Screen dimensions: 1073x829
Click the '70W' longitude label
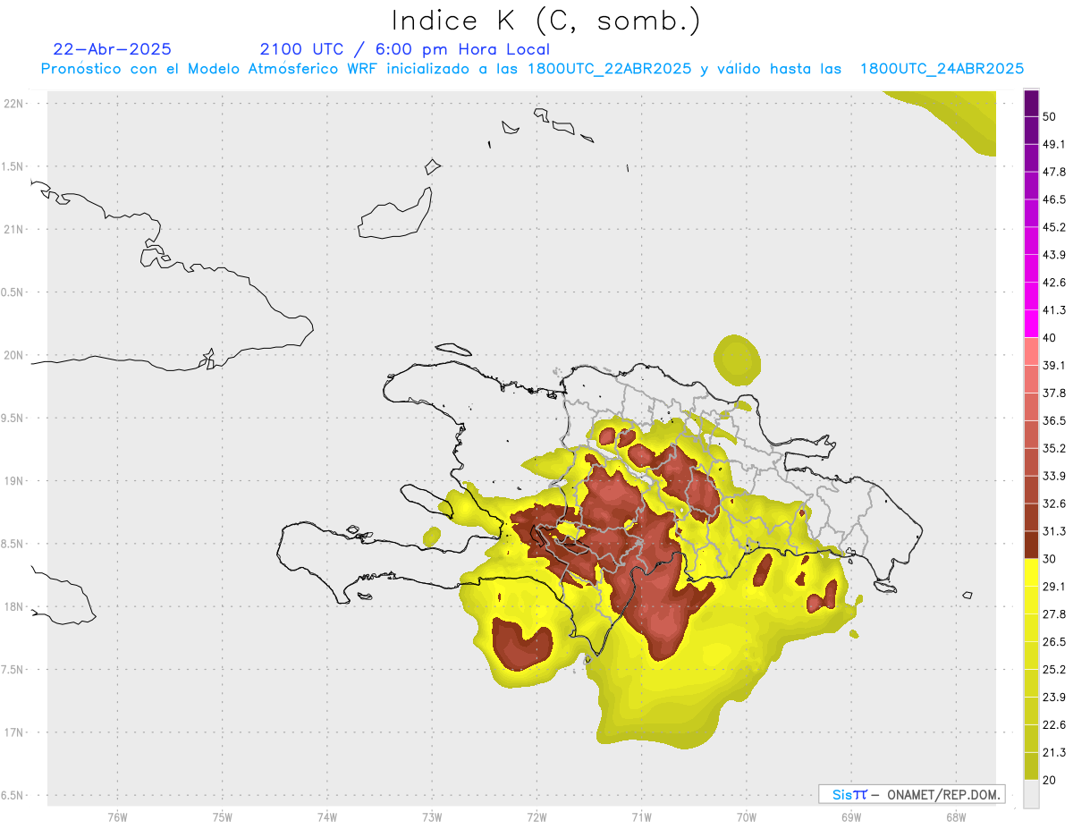[747, 817]
